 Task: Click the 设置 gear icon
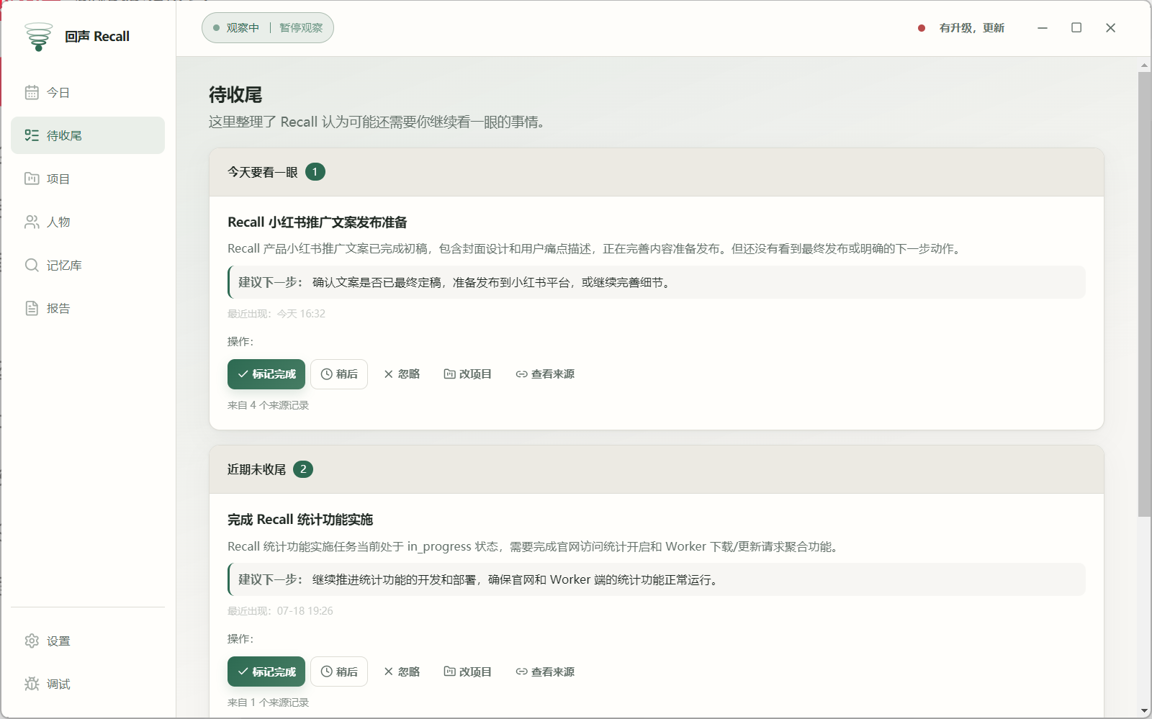pyautogui.click(x=32, y=641)
